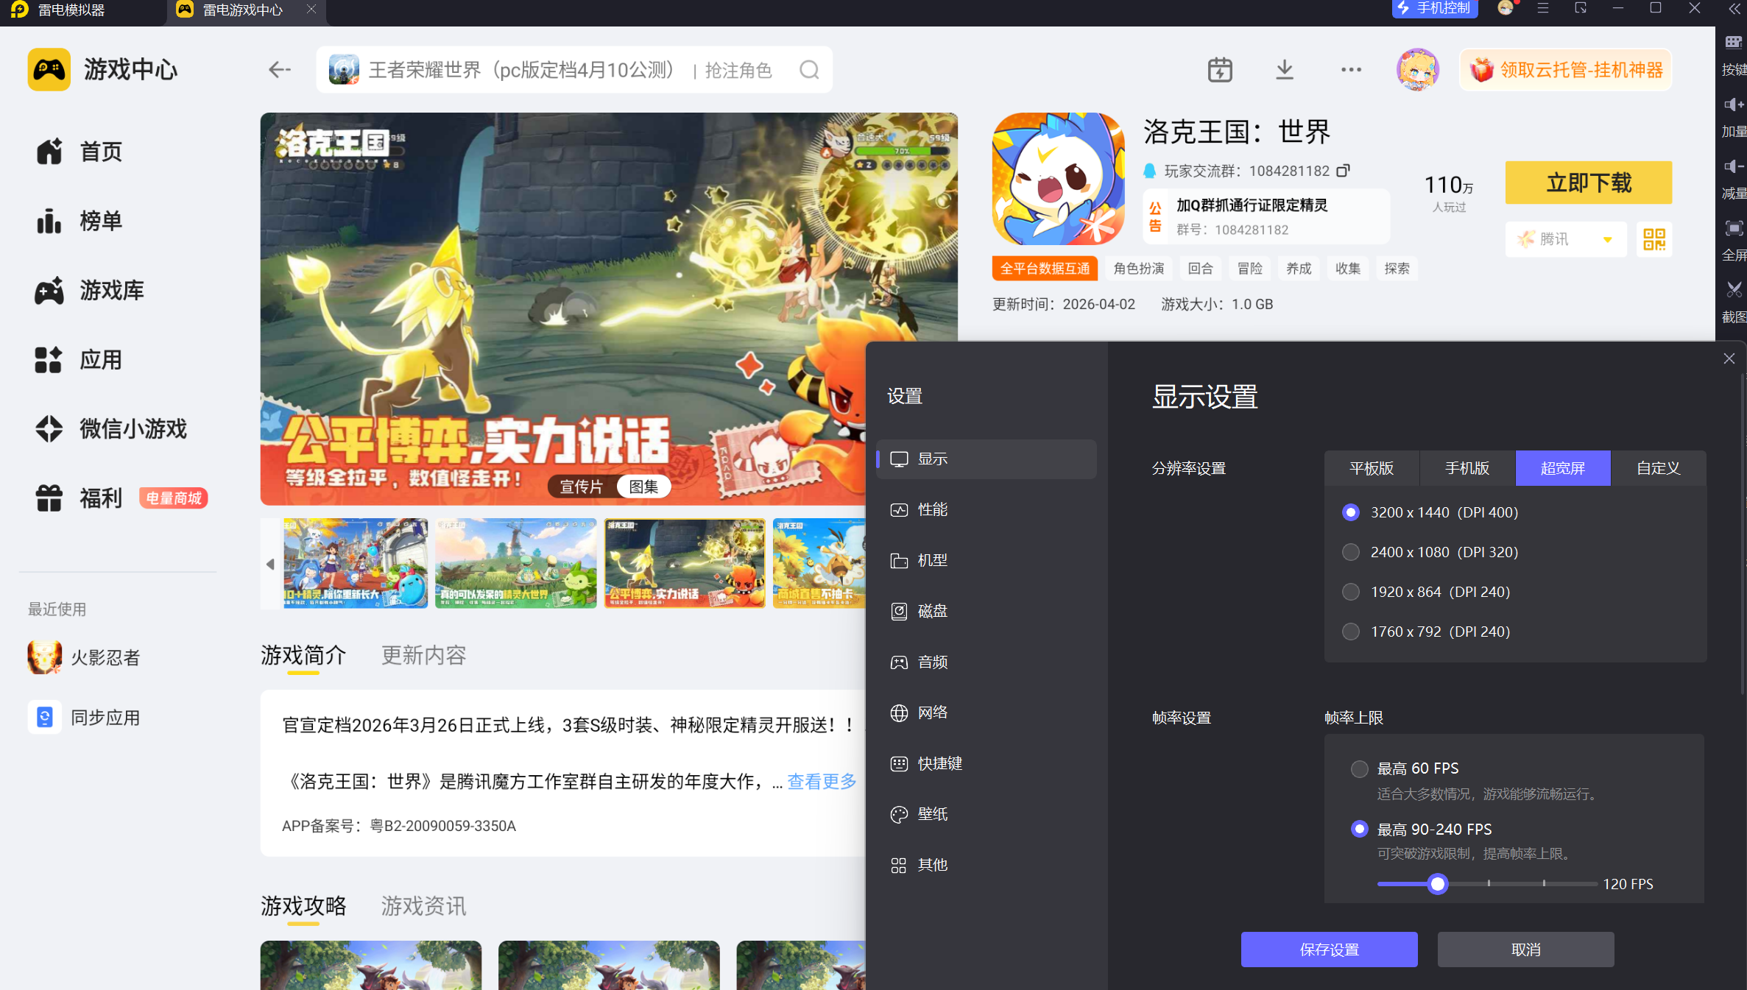Click the back arrow icon
This screenshot has width=1747, height=990.
(279, 70)
